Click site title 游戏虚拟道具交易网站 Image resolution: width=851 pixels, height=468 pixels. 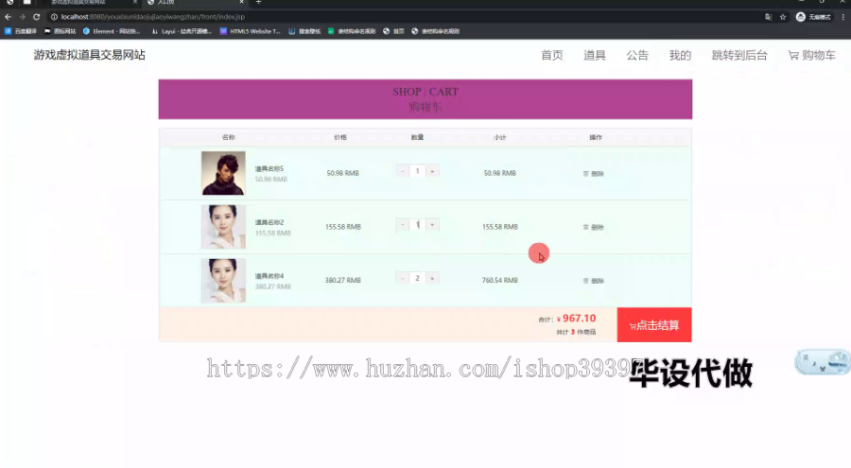coord(90,55)
